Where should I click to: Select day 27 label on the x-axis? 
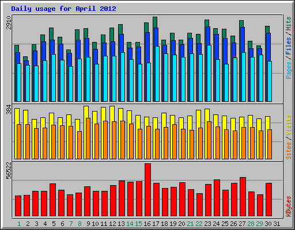242,224
